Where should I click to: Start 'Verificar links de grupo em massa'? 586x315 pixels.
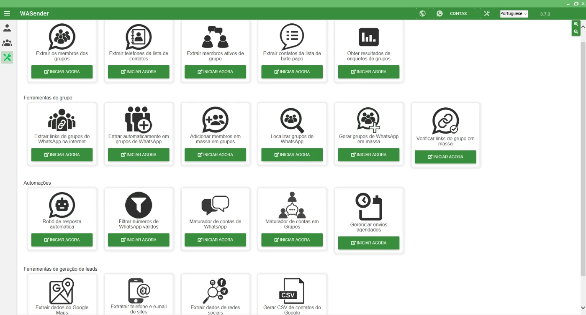[445, 157]
